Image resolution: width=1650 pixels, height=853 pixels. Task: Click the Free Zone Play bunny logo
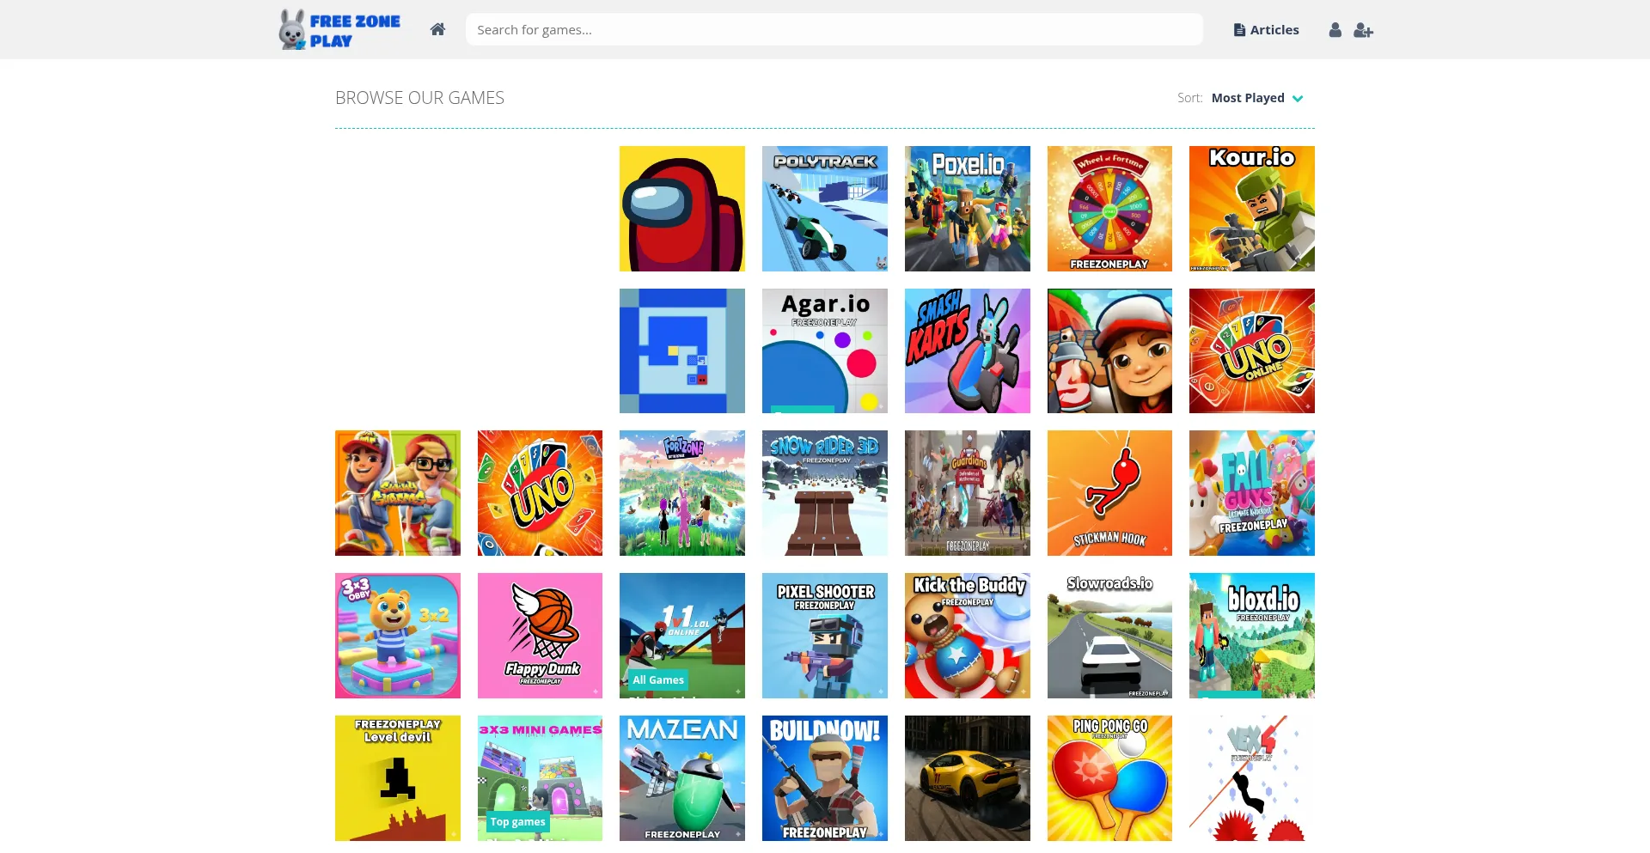[x=339, y=30]
